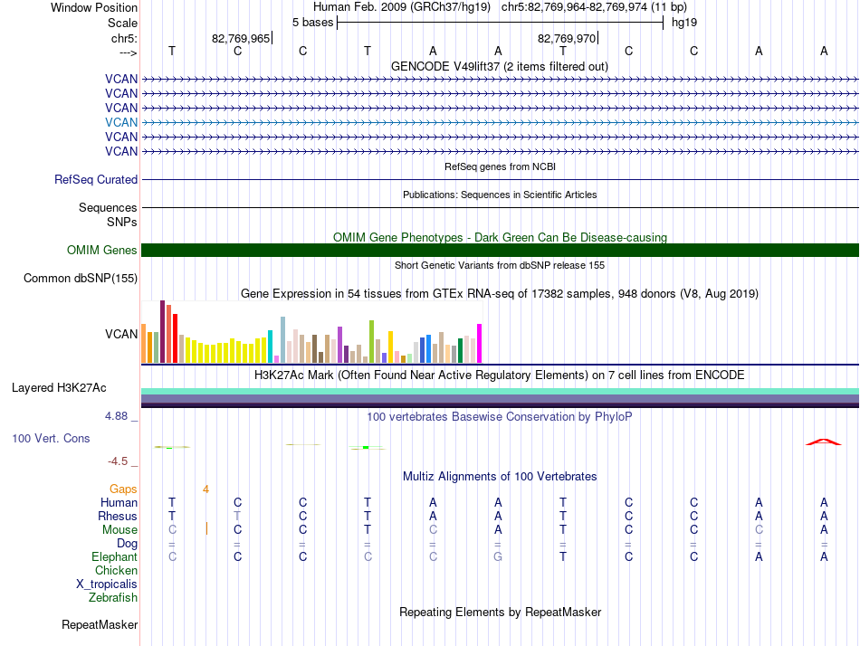860x646 pixels.
Task: Click the magenta bar in GTEx expression chart
Action: (480, 343)
